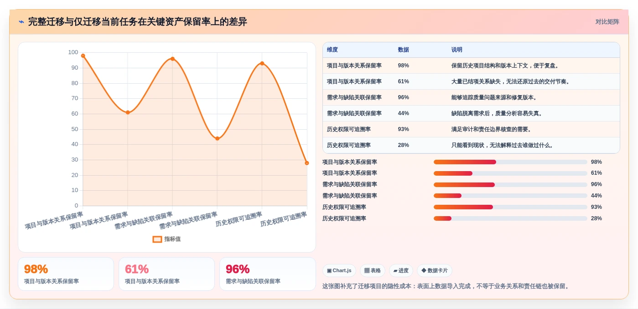This screenshot has height=309, width=638.
Task: Click the chart data point at value 28
Action: tap(306, 163)
